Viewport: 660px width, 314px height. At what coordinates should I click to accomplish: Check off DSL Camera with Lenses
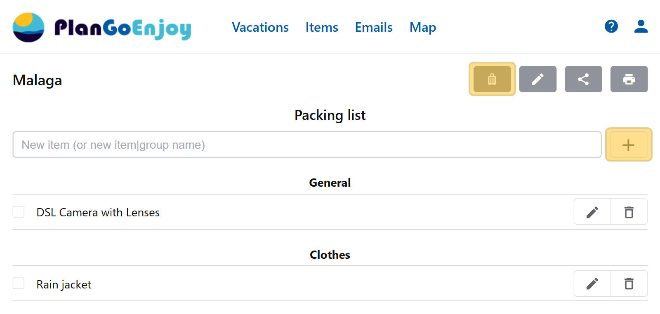pos(19,212)
